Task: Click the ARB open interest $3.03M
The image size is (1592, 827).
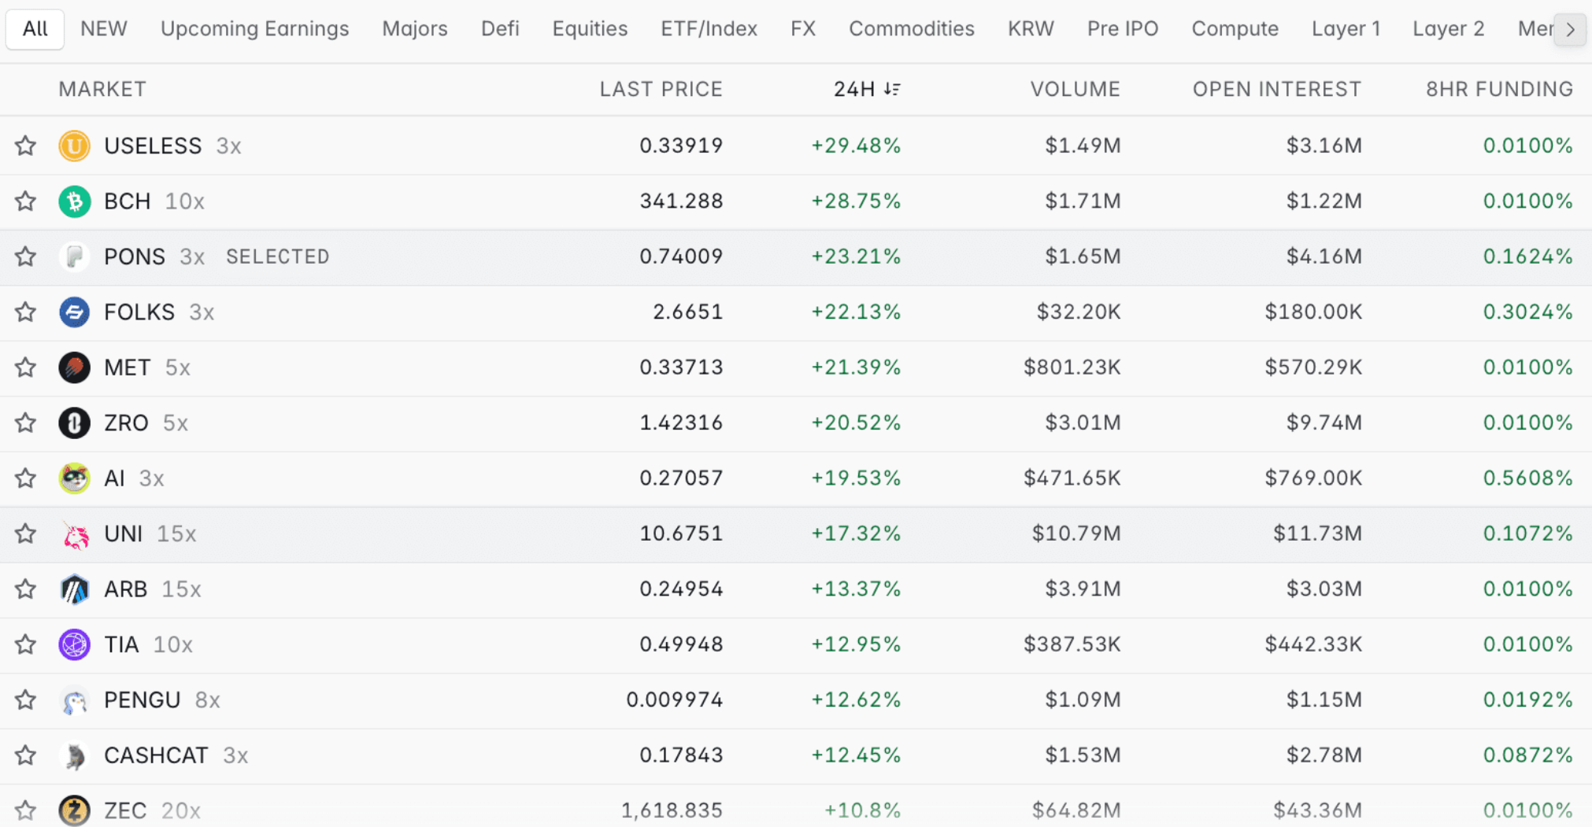Action: point(1324,589)
